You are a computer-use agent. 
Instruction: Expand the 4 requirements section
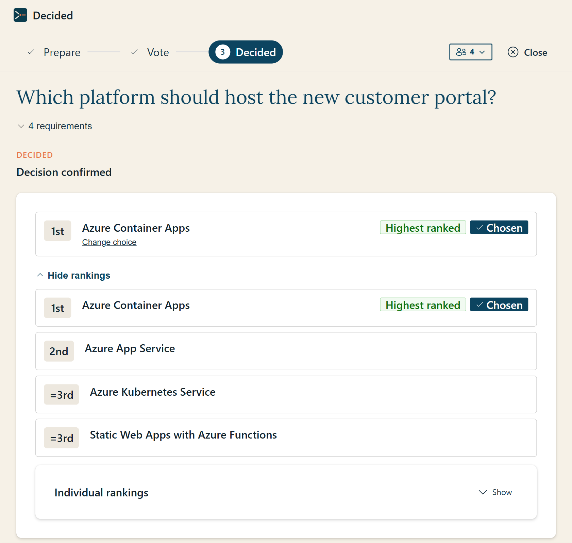tap(55, 126)
